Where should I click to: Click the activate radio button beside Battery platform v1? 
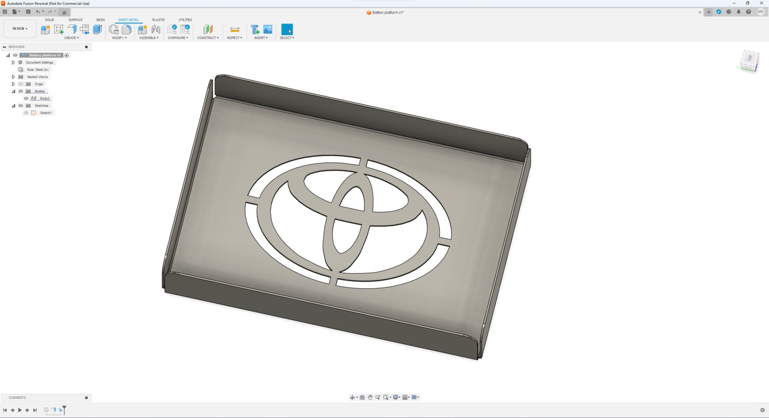coord(67,55)
